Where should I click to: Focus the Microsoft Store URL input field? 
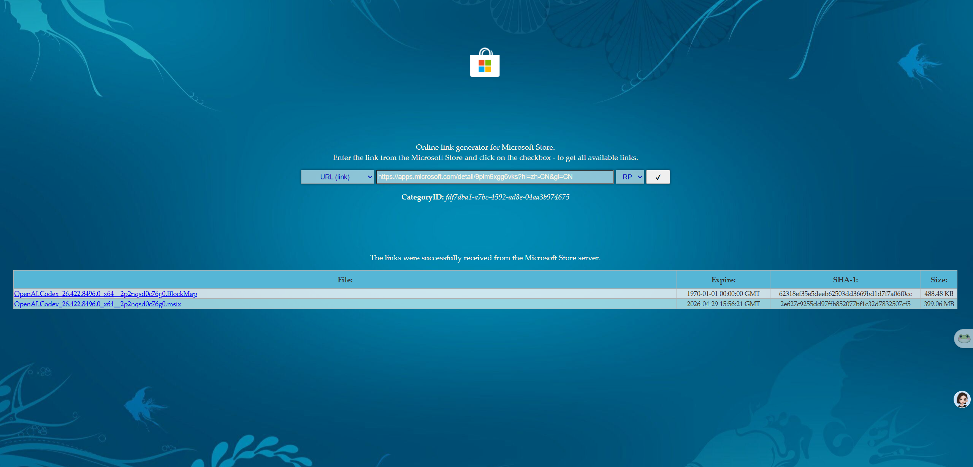point(494,177)
